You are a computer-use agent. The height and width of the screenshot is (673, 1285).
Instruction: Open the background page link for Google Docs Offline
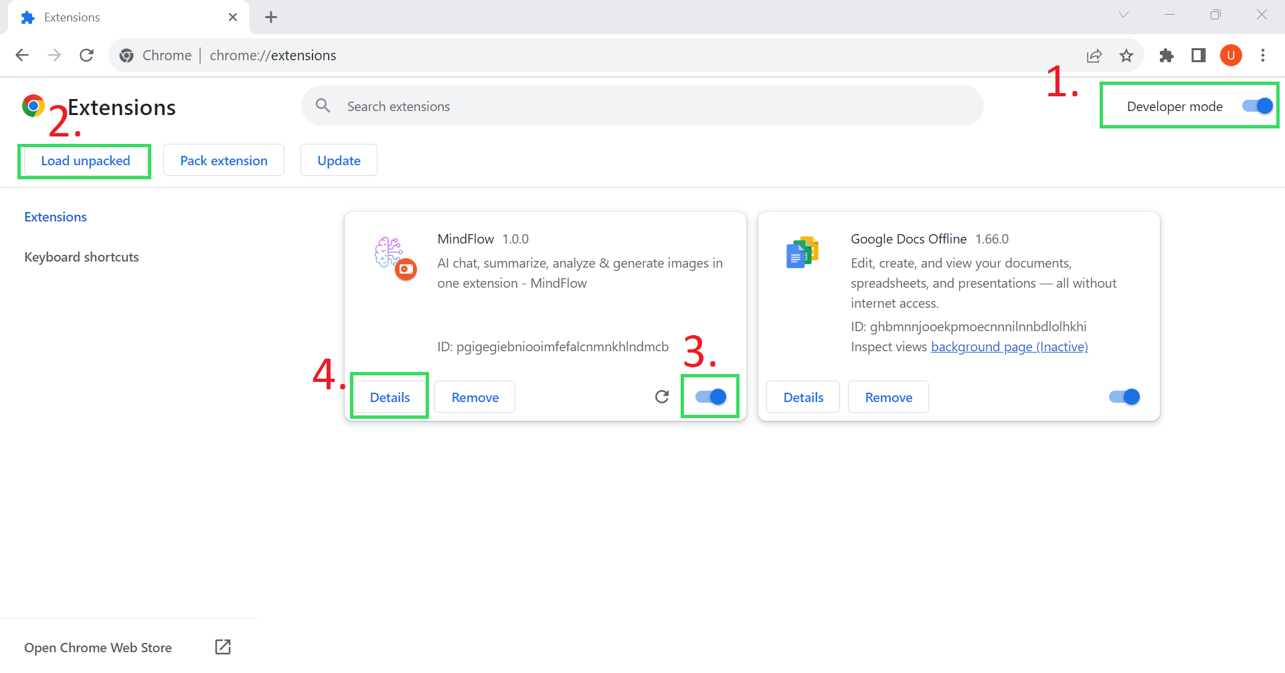tap(1009, 347)
